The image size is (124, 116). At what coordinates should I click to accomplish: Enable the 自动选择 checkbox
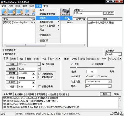click(43, 64)
